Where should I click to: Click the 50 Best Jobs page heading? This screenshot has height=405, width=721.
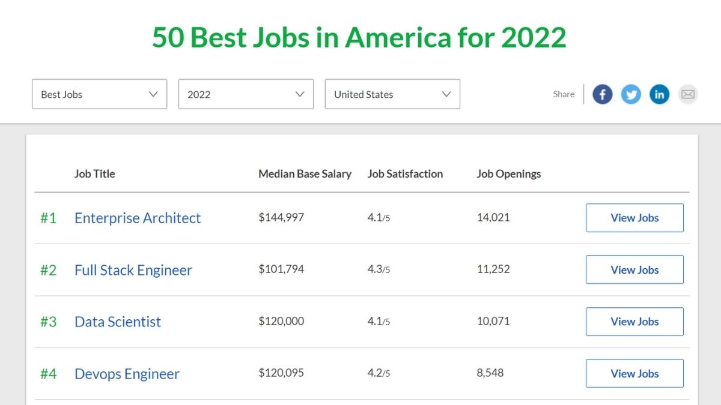[x=359, y=37]
